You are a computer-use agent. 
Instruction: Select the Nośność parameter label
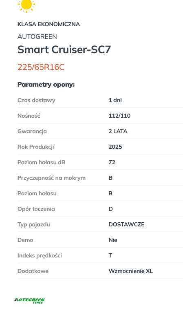click(29, 116)
